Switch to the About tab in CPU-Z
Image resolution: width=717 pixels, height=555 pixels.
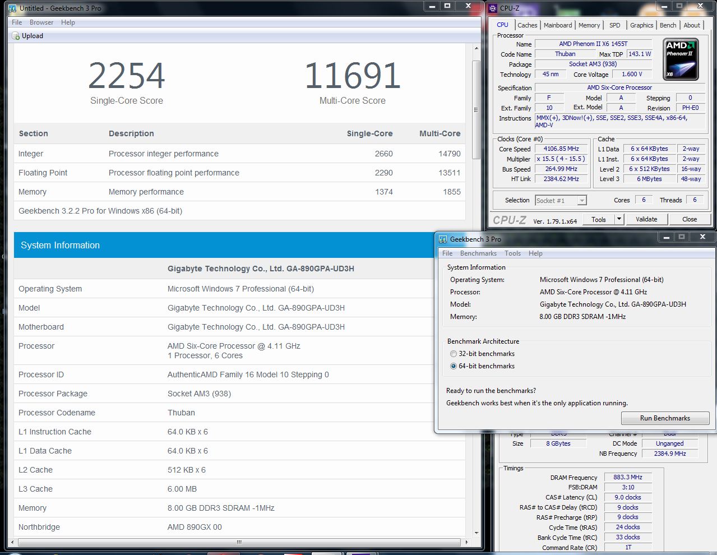[692, 25]
